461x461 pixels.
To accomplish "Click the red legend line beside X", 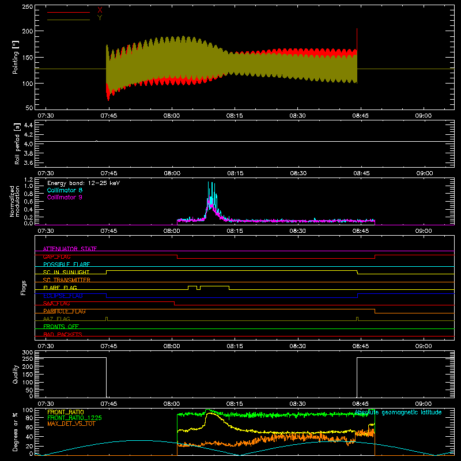I will tap(69, 12).
